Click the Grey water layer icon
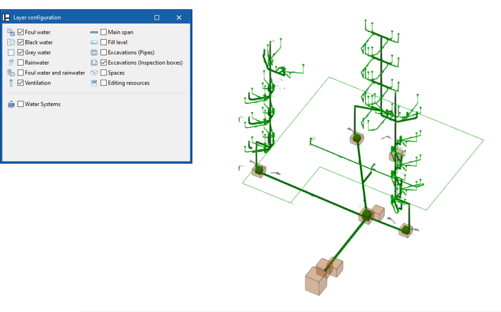 click(11, 52)
